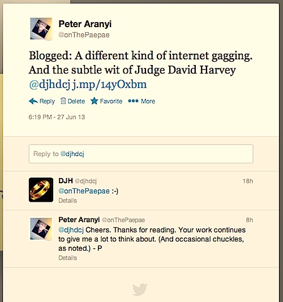Click the @djhdcj mention in Cheers reply
The image size is (283, 302).
[71, 230]
